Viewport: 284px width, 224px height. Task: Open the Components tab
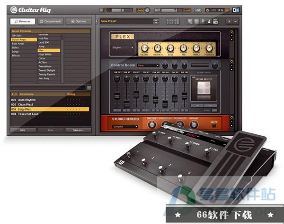[x=51, y=21]
